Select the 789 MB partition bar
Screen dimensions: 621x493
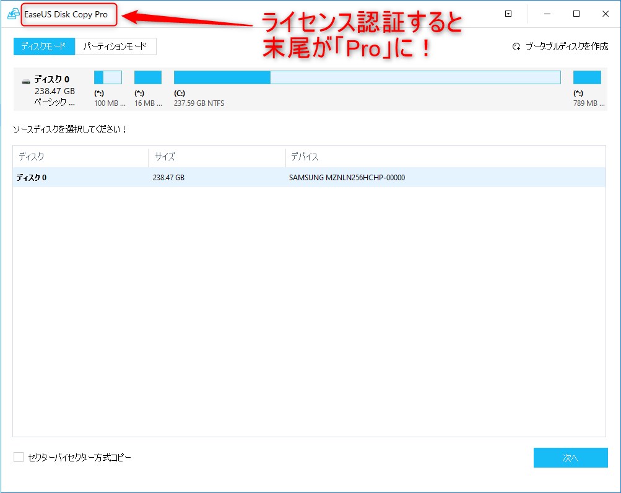587,77
